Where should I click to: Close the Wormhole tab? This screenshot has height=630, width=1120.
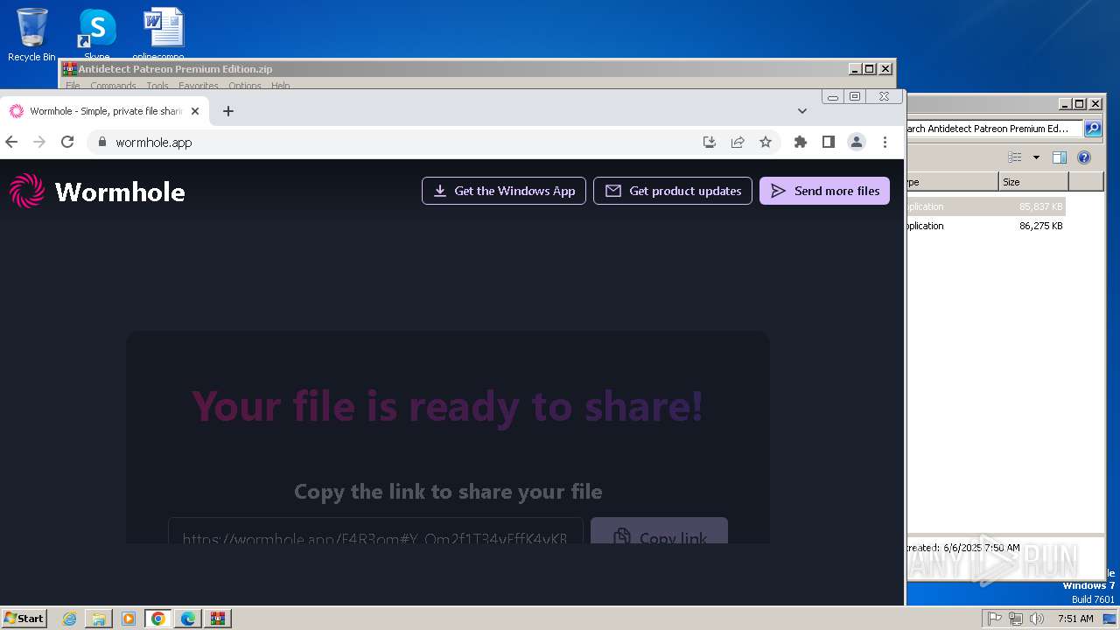point(195,111)
